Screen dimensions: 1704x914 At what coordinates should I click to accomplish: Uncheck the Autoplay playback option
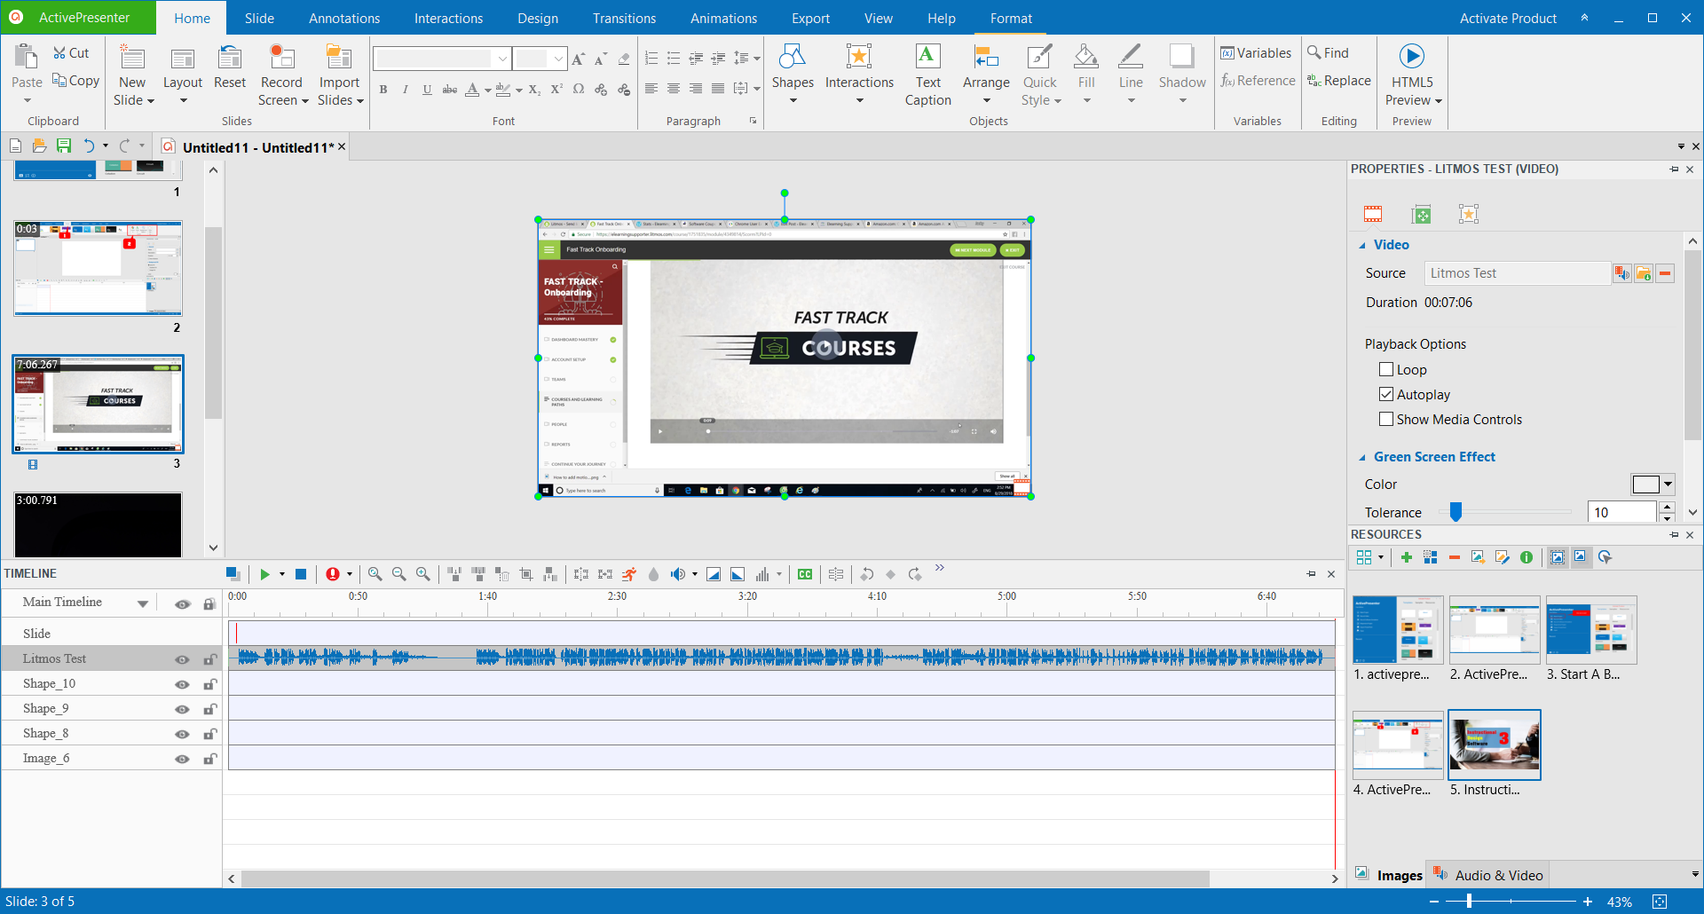coord(1385,394)
